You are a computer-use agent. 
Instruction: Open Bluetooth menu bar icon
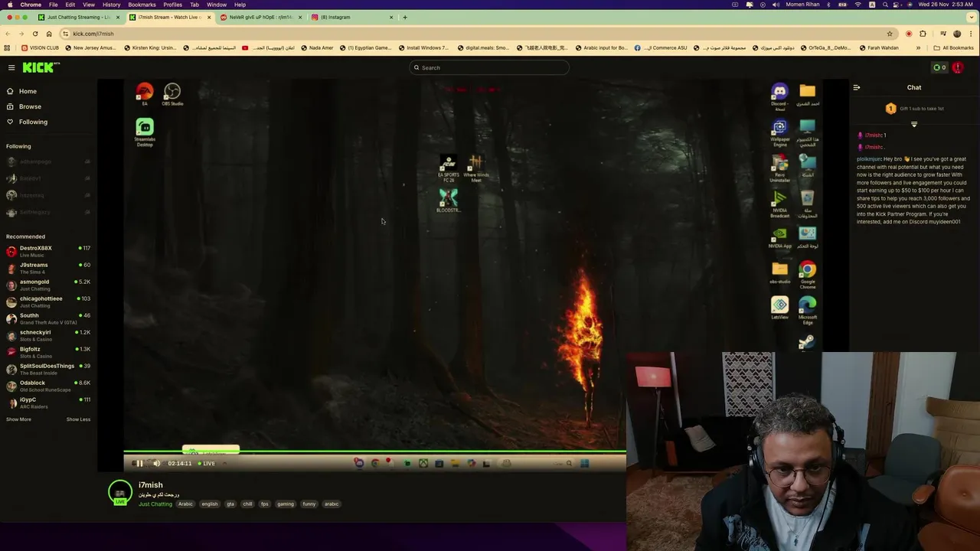828,5
